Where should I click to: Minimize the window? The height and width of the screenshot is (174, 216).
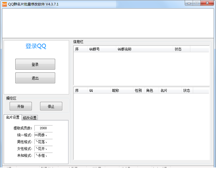pyautogui.click(x=189, y=3)
